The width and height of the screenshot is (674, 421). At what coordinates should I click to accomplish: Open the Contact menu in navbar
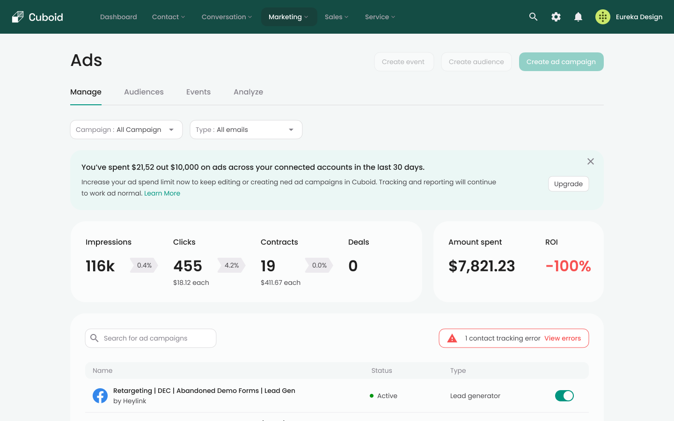point(168,17)
